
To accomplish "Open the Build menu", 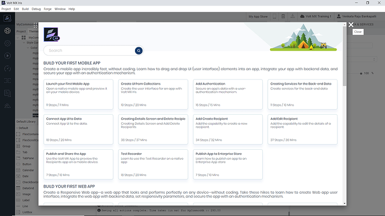I will 25,9.
